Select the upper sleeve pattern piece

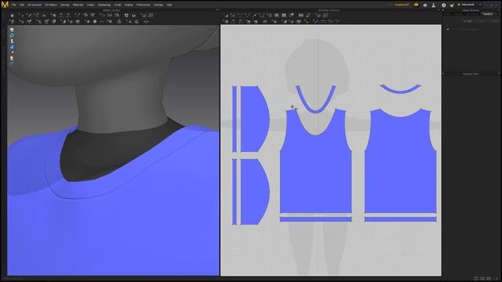pos(256,119)
